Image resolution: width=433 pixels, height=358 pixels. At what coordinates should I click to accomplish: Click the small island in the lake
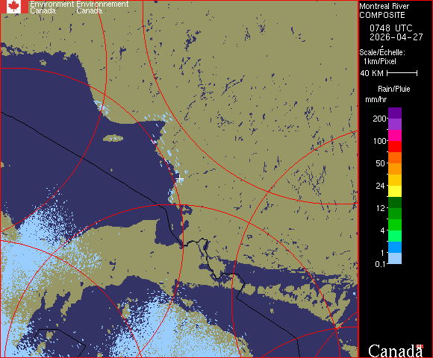point(113,138)
